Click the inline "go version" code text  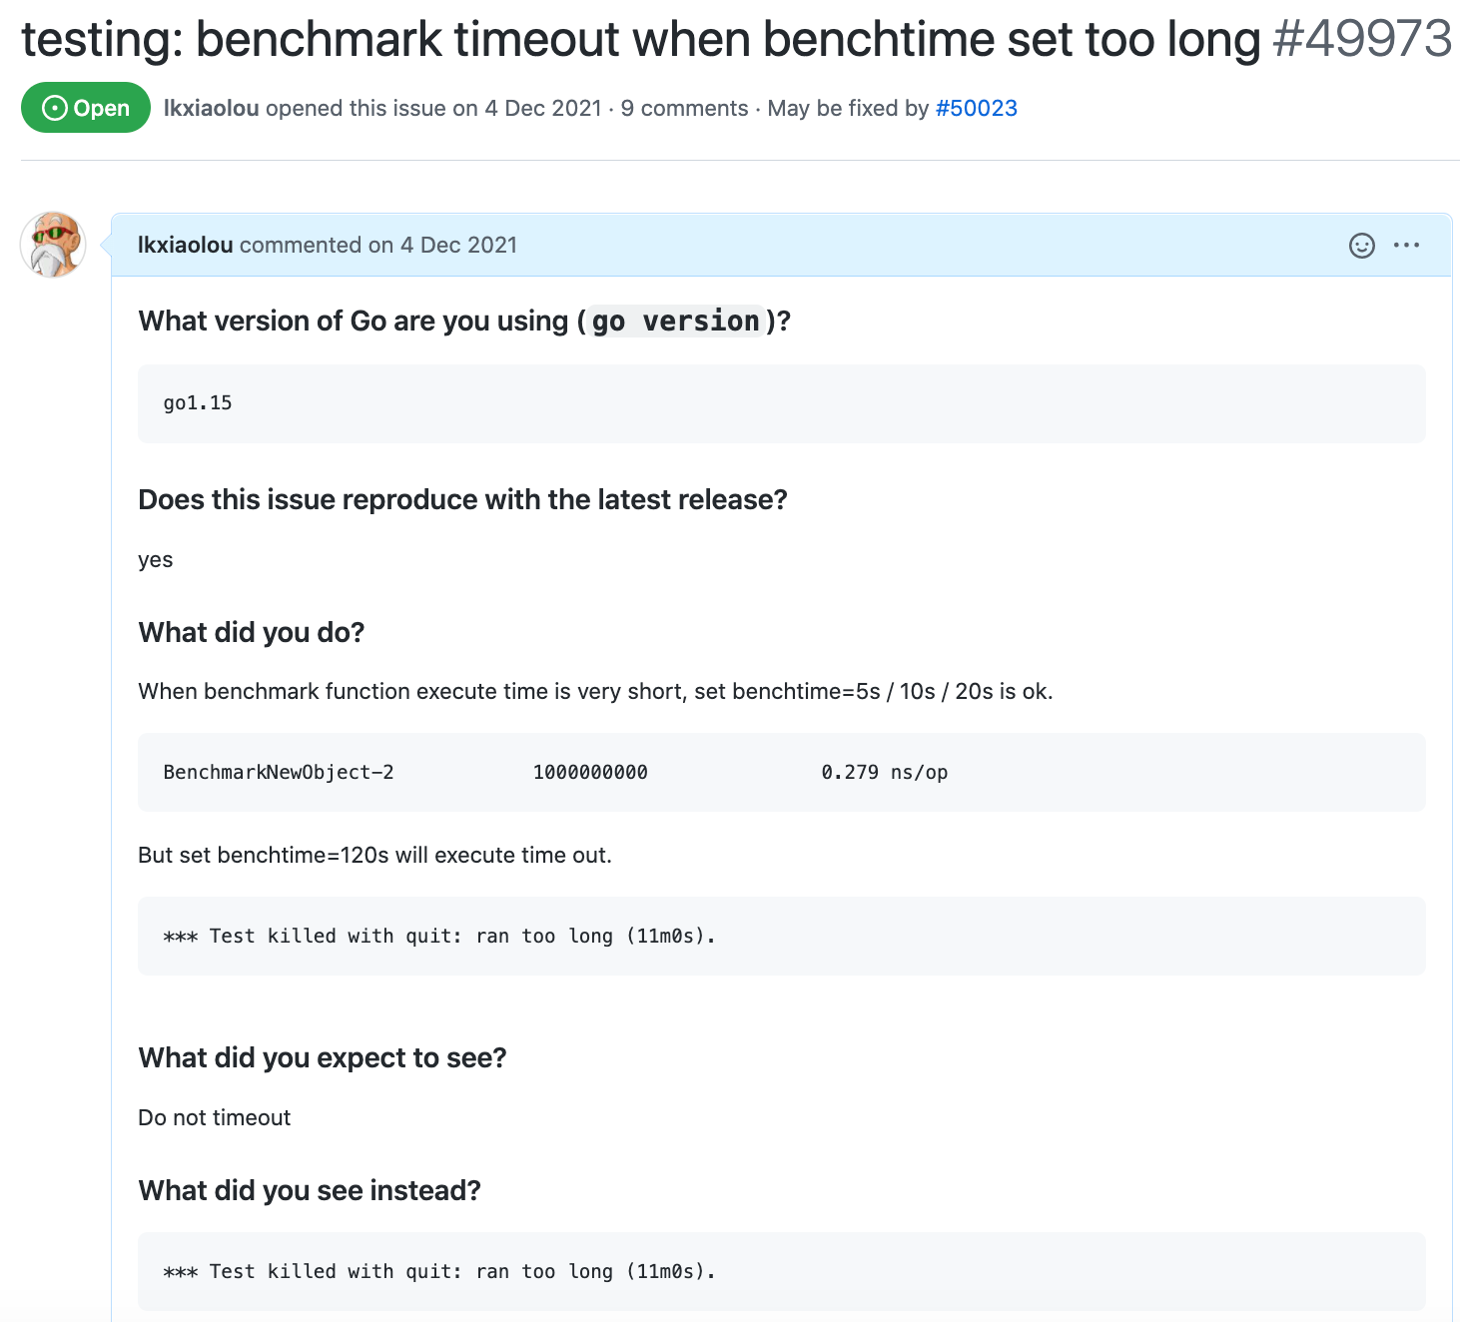[x=675, y=322]
